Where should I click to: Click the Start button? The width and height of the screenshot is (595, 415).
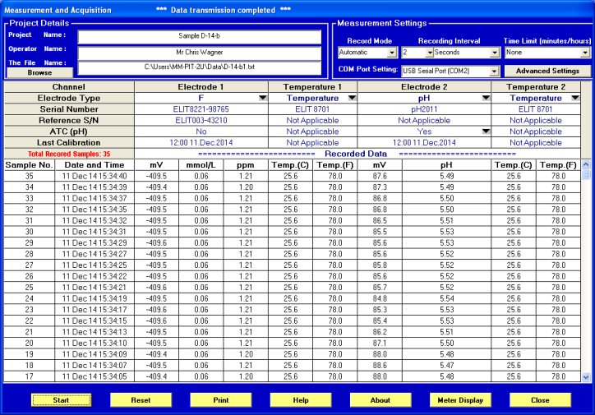(61, 400)
